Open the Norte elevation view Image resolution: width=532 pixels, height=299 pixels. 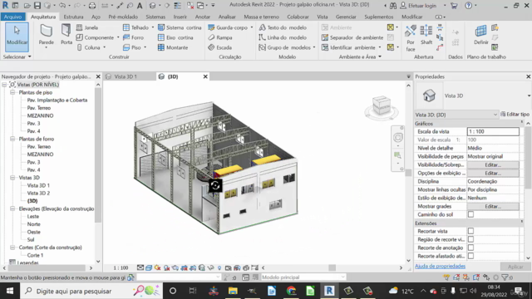pos(33,224)
